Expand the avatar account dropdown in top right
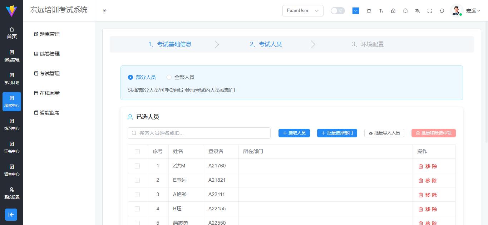 457,11
